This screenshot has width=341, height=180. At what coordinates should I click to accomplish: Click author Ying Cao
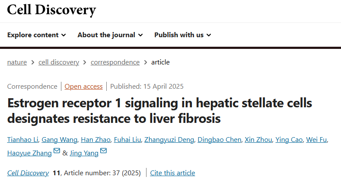(x=289, y=140)
